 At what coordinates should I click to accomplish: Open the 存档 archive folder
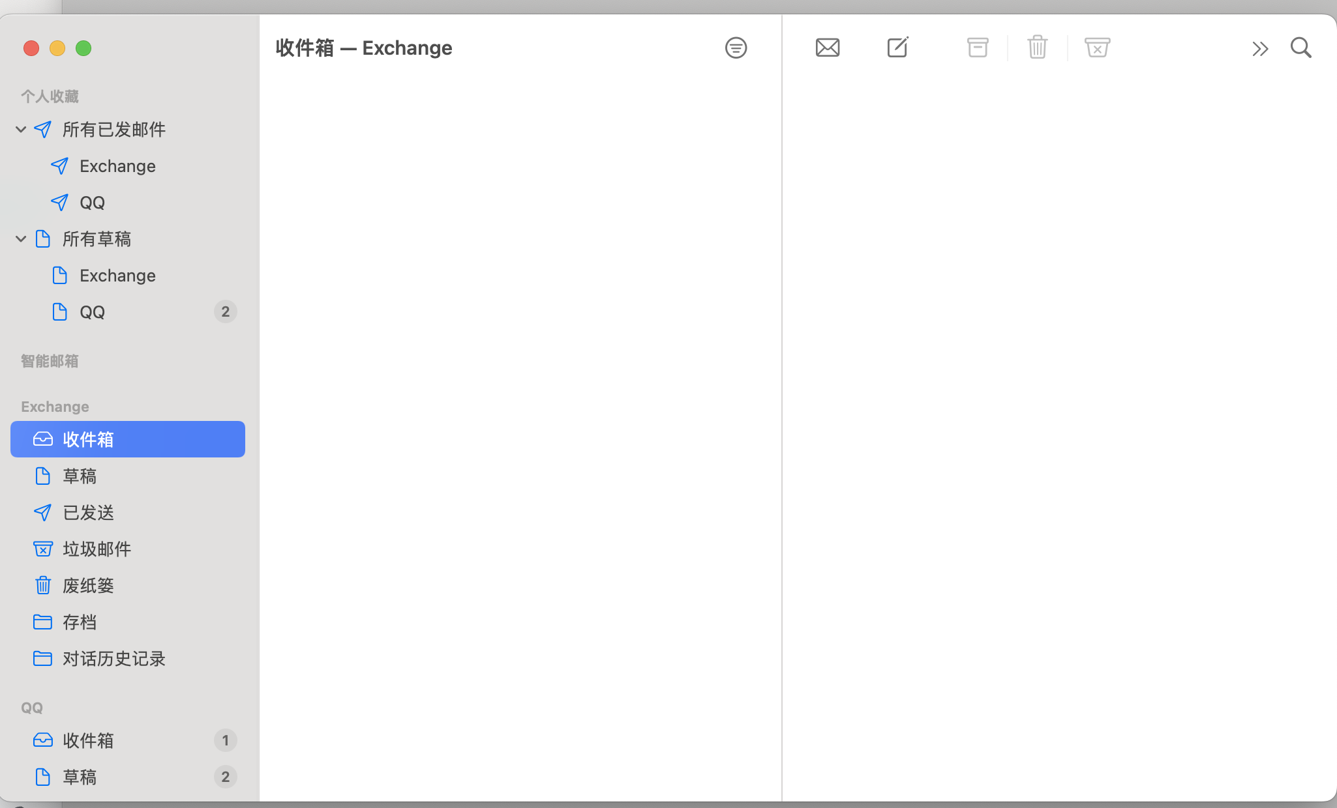pos(80,622)
